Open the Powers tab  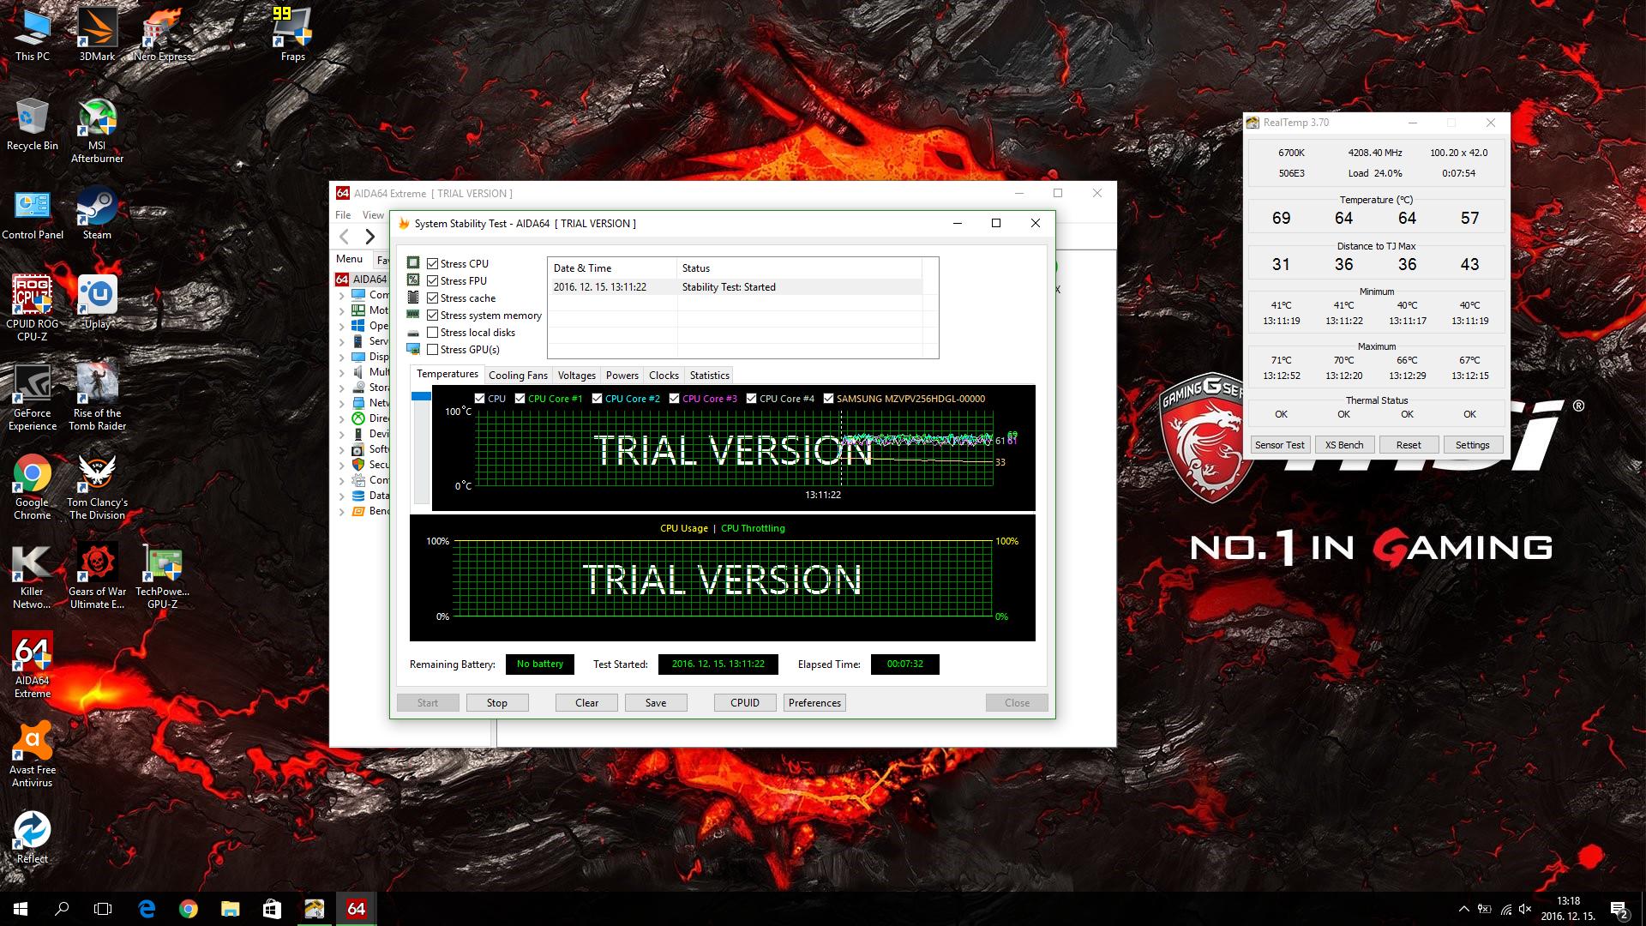(622, 376)
